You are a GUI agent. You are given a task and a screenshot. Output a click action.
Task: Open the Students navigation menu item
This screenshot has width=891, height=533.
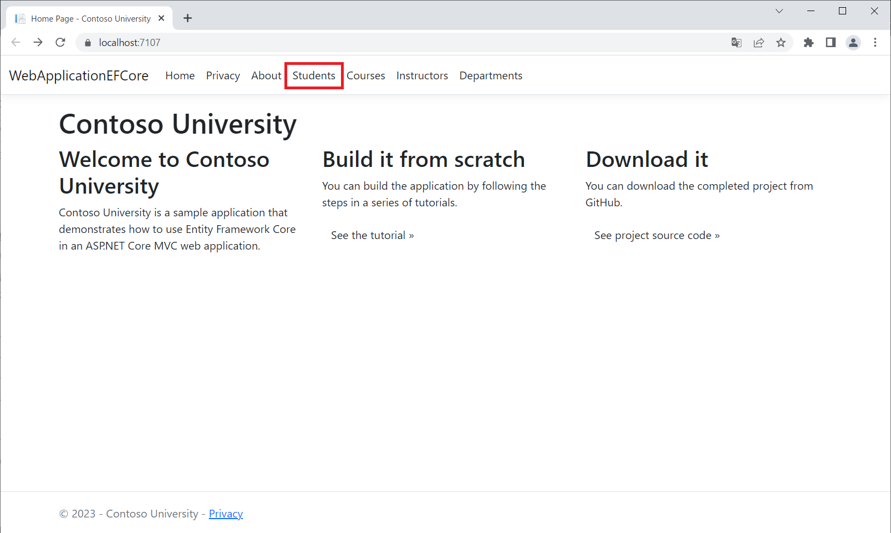314,76
